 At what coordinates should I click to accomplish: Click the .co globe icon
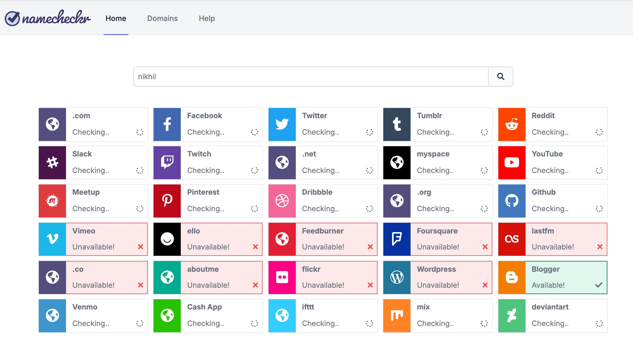pos(52,278)
